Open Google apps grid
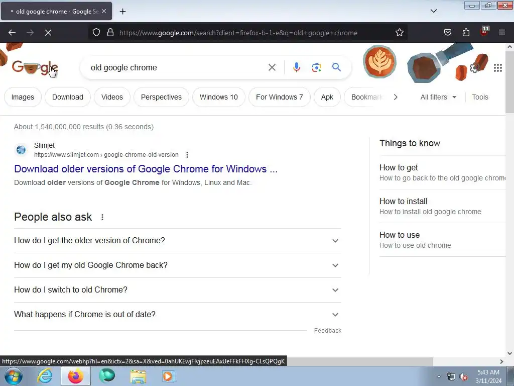 click(x=497, y=68)
